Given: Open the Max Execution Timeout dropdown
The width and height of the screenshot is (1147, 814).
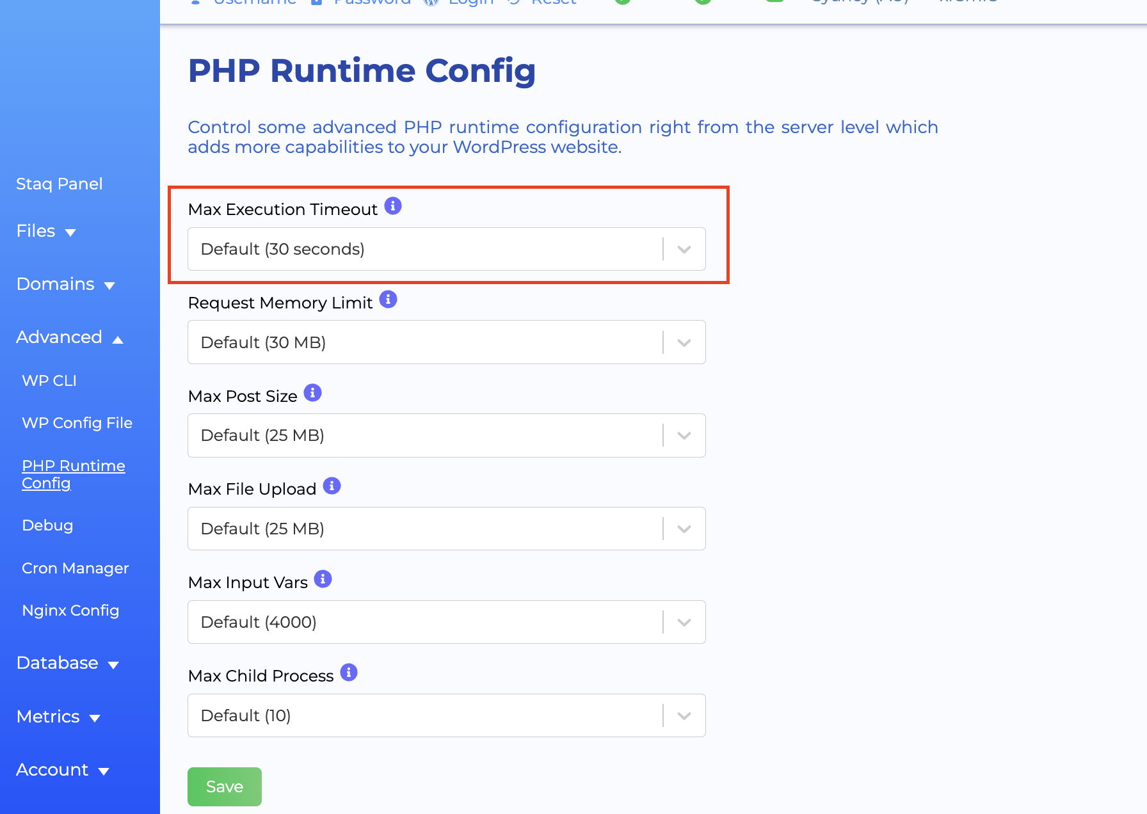Looking at the screenshot, I should pos(447,249).
